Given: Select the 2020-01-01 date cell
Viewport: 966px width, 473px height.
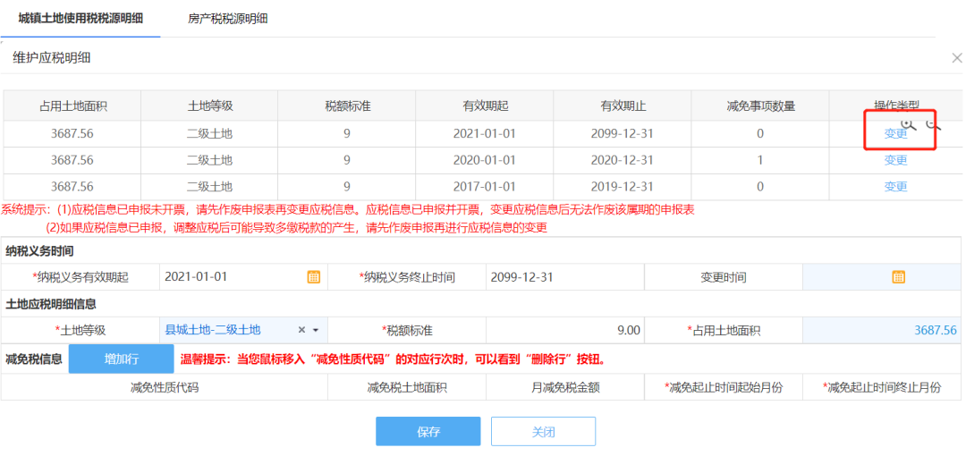Looking at the screenshot, I should point(484,160).
